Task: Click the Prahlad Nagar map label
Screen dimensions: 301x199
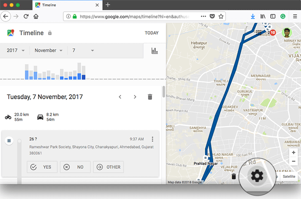Action: (x=206, y=163)
